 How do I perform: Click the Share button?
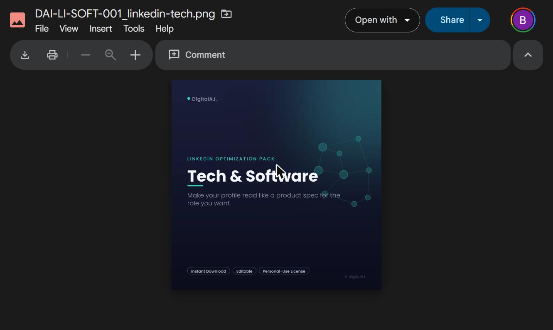(448, 20)
